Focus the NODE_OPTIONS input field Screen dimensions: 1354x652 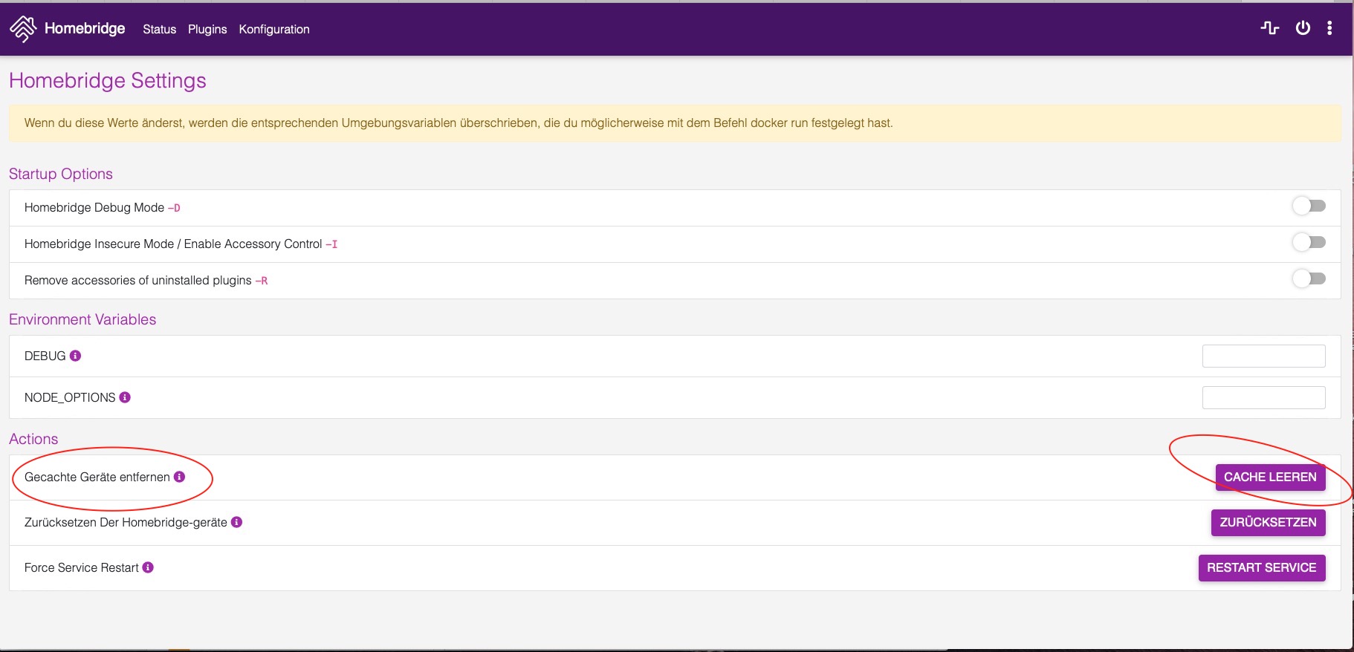[x=1263, y=397]
